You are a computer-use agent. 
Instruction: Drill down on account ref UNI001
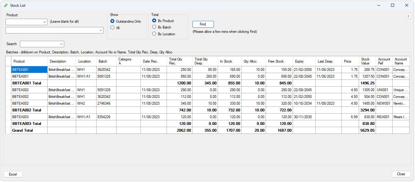(x=384, y=90)
